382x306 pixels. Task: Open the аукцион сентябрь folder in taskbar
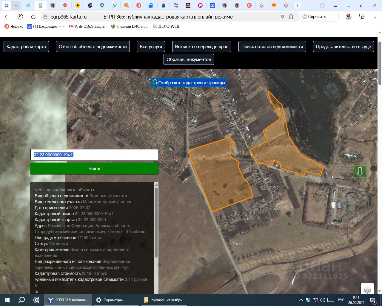pos(164,300)
